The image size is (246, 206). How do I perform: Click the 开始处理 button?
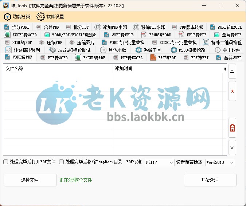[210, 180]
